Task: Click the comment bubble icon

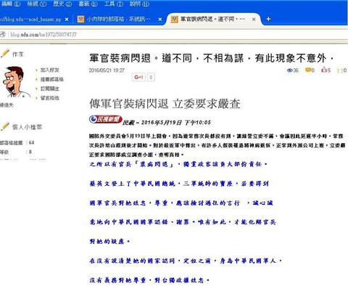Action: point(308,70)
